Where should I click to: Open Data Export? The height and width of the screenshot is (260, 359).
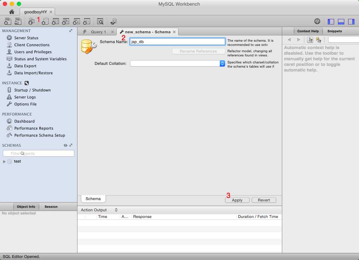click(x=25, y=66)
